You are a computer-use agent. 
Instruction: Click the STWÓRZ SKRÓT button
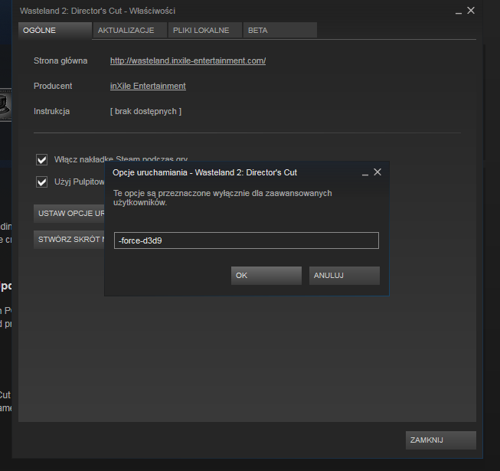tap(69, 239)
